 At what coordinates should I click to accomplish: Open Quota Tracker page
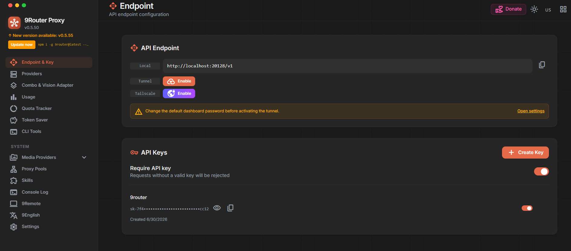pyautogui.click(x=49, y=108)
